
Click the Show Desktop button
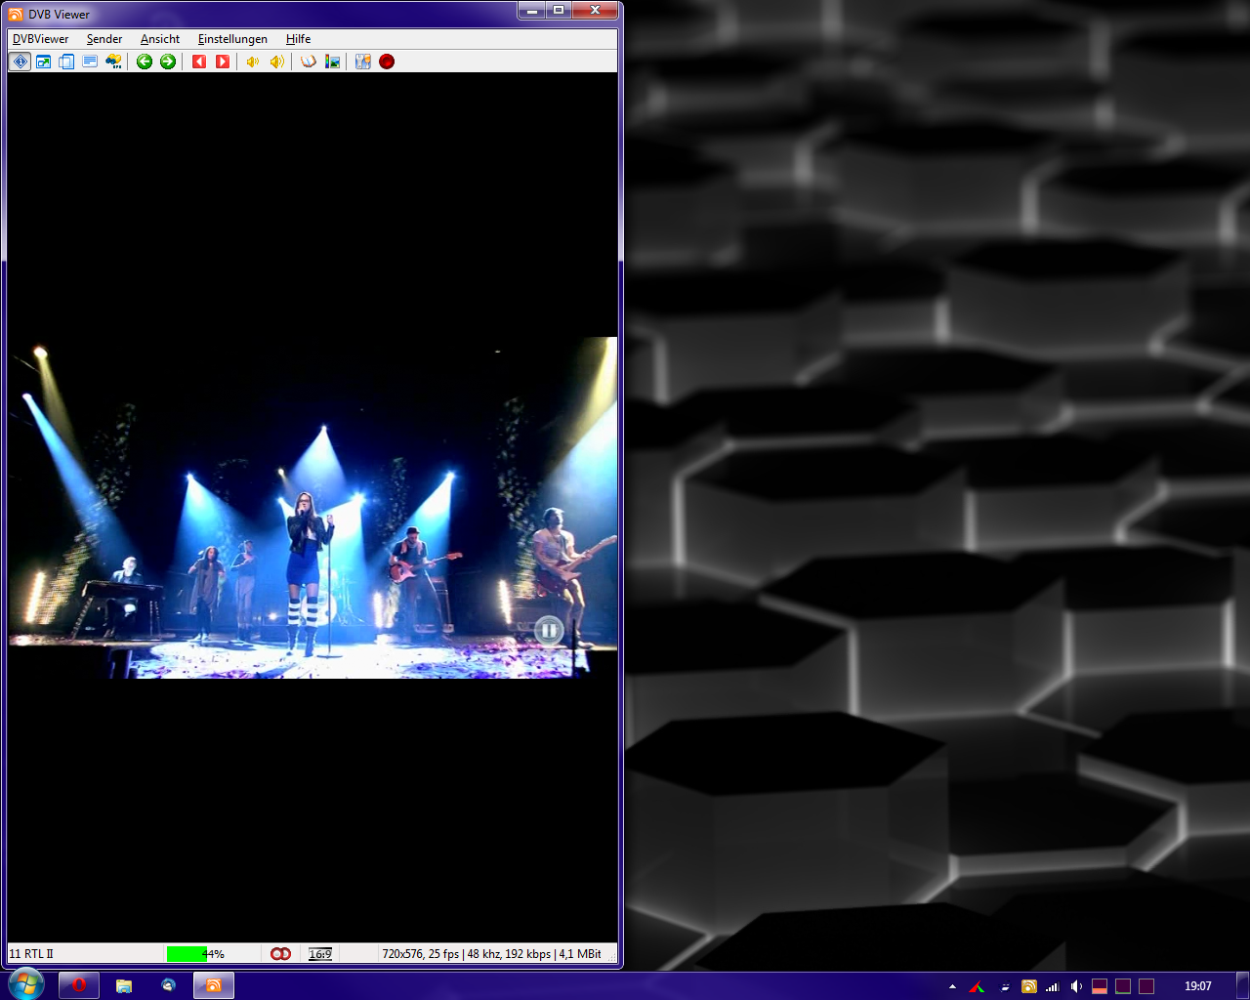(1242, 985)
